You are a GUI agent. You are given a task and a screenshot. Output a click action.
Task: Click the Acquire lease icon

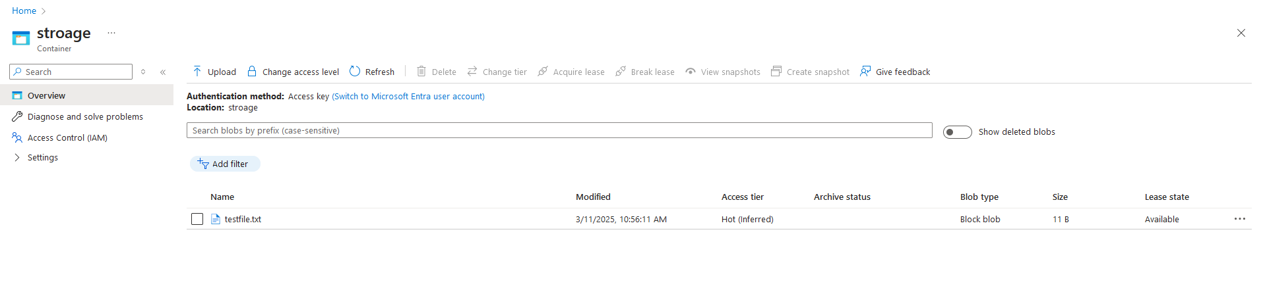(x=543, y=71)
